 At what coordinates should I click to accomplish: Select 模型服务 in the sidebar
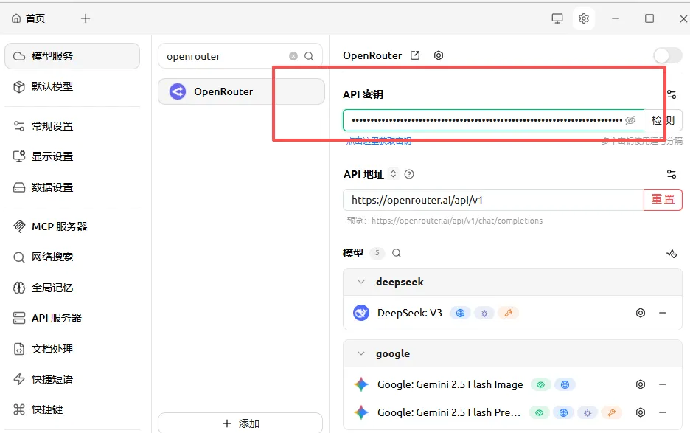(x=72, y=56)
